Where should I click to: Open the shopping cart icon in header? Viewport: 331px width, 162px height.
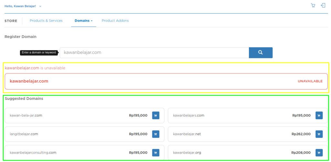point(313,5)
